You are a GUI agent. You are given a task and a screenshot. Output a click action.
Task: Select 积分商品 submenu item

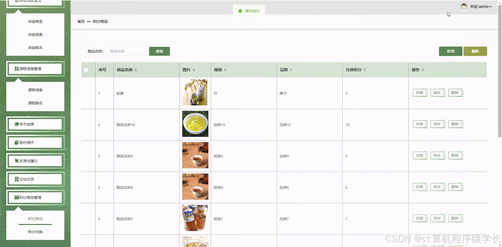[35, 219]
